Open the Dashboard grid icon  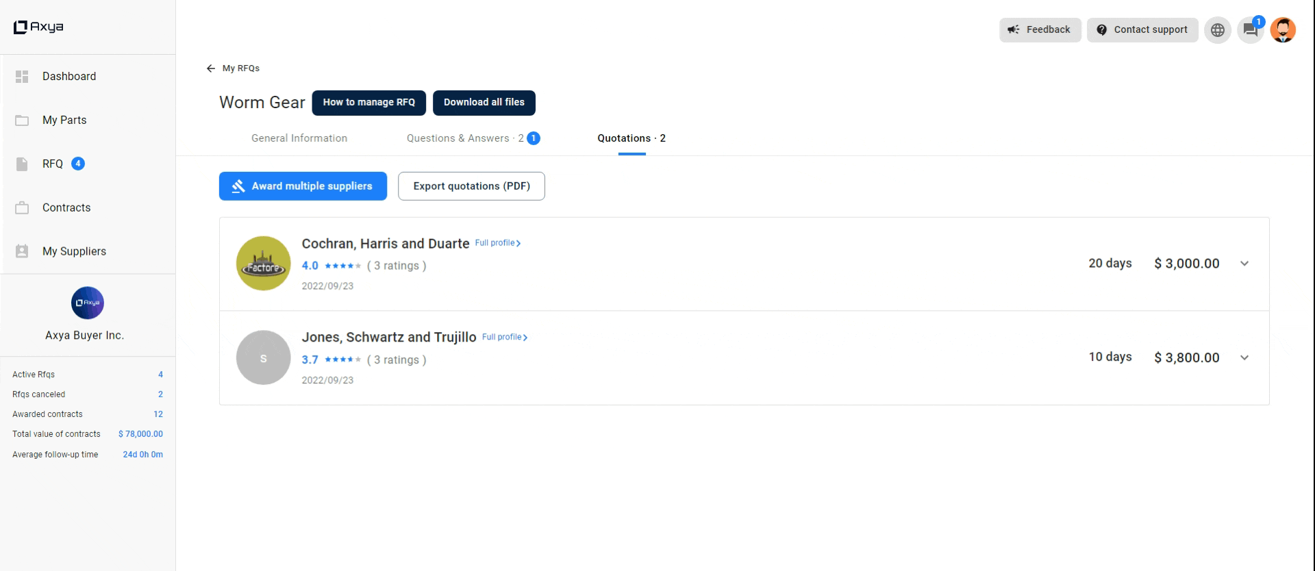(22, 77)
